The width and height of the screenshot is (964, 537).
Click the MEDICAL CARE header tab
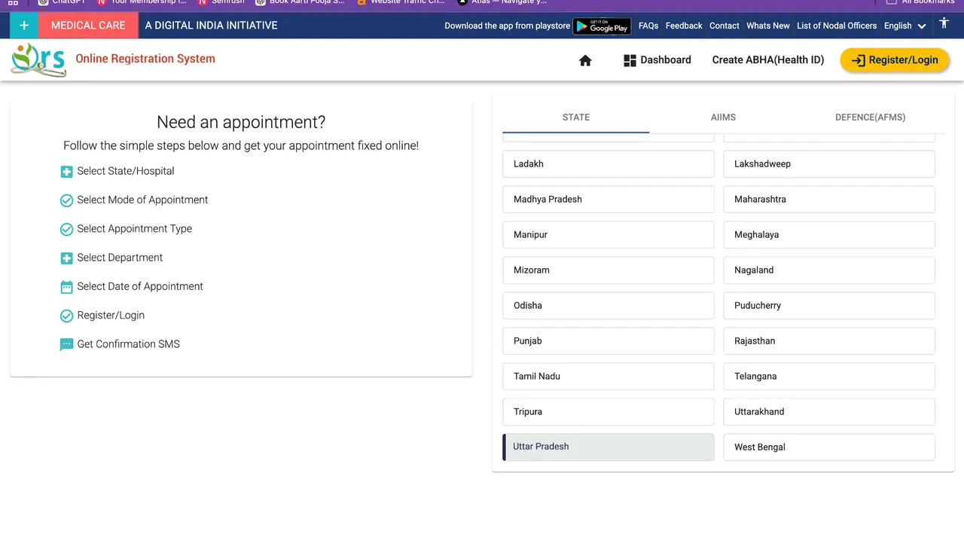click(88, 26)
